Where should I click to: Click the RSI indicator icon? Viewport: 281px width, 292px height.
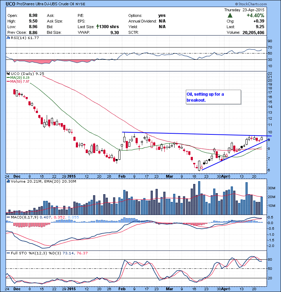point(8,38)
